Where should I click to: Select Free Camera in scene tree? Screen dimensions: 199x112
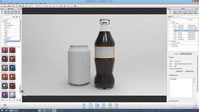[x=177, y=43]
